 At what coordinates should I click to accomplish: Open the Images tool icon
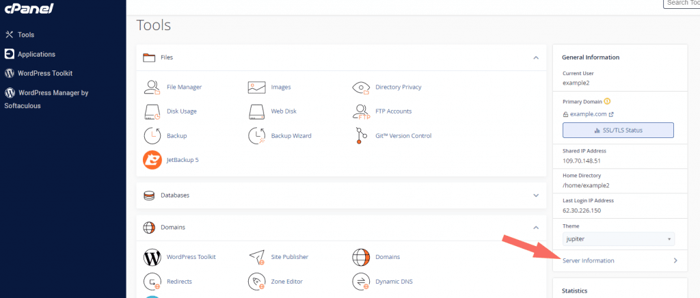(257, 87)
